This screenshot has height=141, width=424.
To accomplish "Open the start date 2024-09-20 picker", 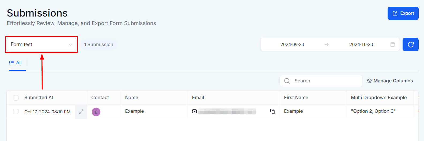I will (x=292, y=45).
